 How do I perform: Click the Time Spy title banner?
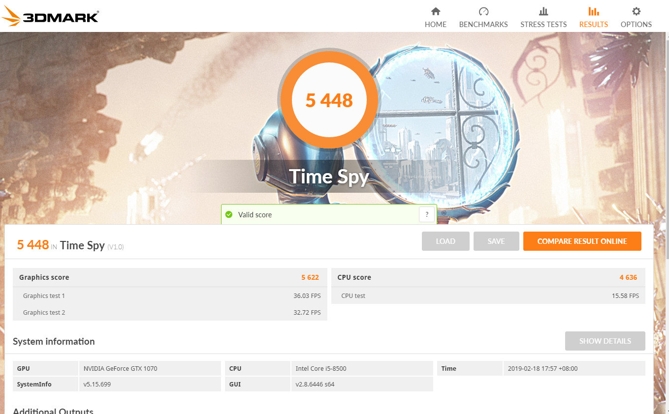click(x=329, y=177)
